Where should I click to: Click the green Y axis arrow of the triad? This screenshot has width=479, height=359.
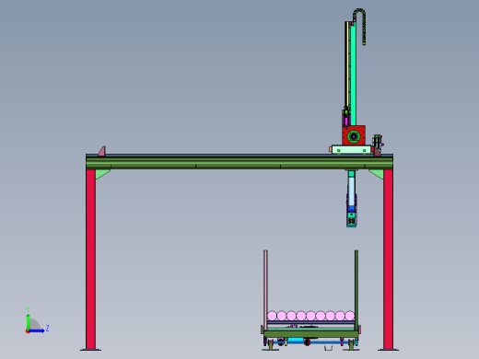(29, 321)
